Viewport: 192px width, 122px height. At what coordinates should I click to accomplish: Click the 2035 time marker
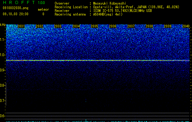(x=94, y=26)
